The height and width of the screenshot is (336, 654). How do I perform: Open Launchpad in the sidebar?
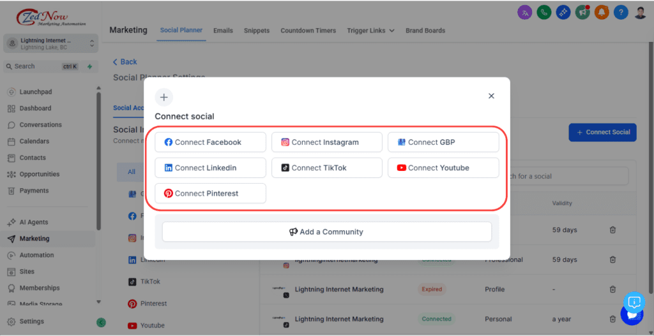36,92
